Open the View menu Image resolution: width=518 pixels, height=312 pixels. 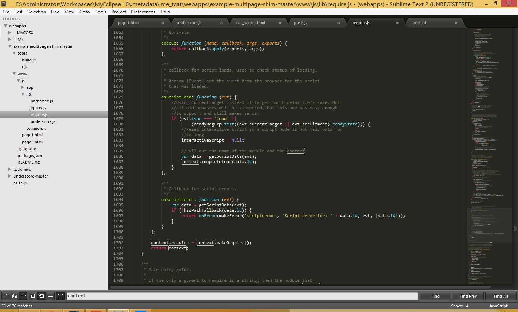point(69,12)
